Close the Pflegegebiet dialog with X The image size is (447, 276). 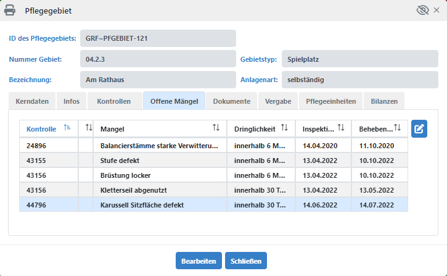pyautogui.click(x=437, y=10)
